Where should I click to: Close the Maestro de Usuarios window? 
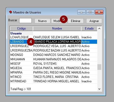point(99,12)
